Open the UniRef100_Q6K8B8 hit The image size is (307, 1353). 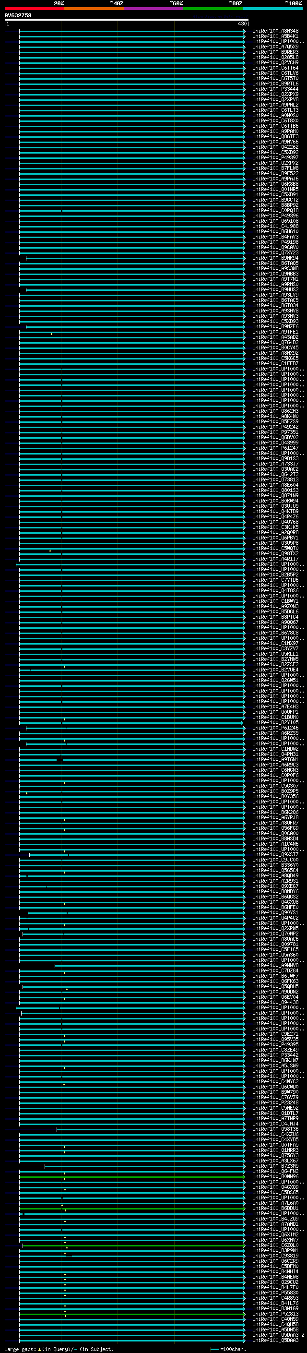pos(275,184)
